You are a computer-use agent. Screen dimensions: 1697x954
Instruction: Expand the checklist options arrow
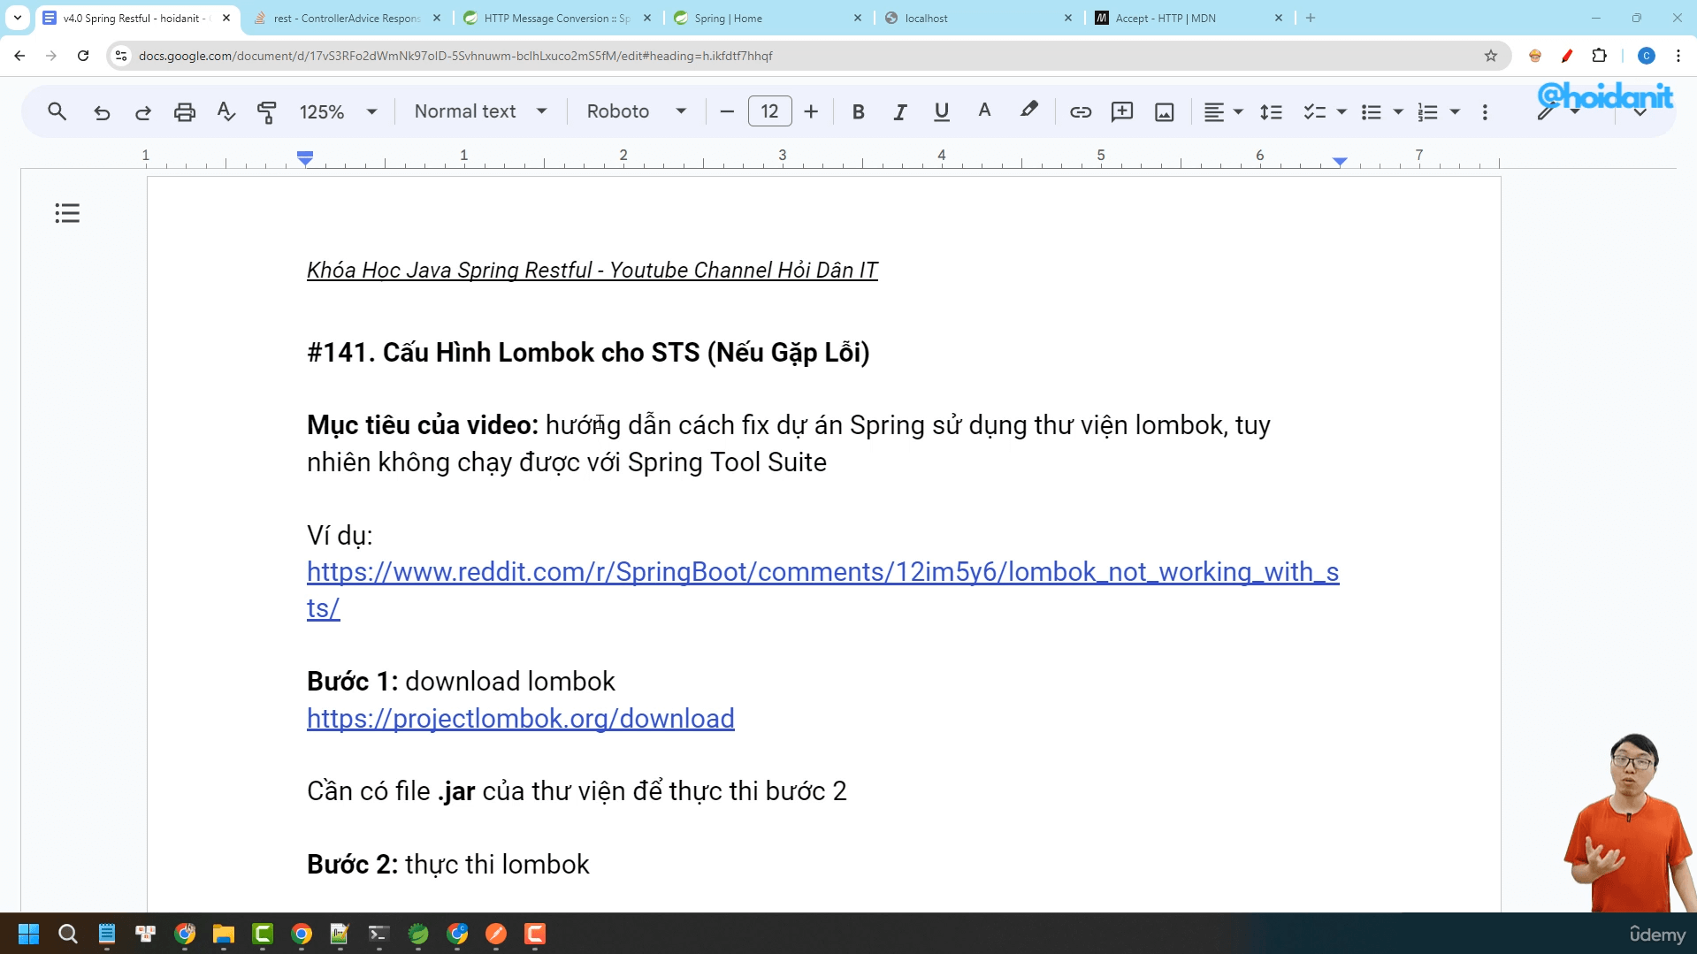click(1342, 112)
